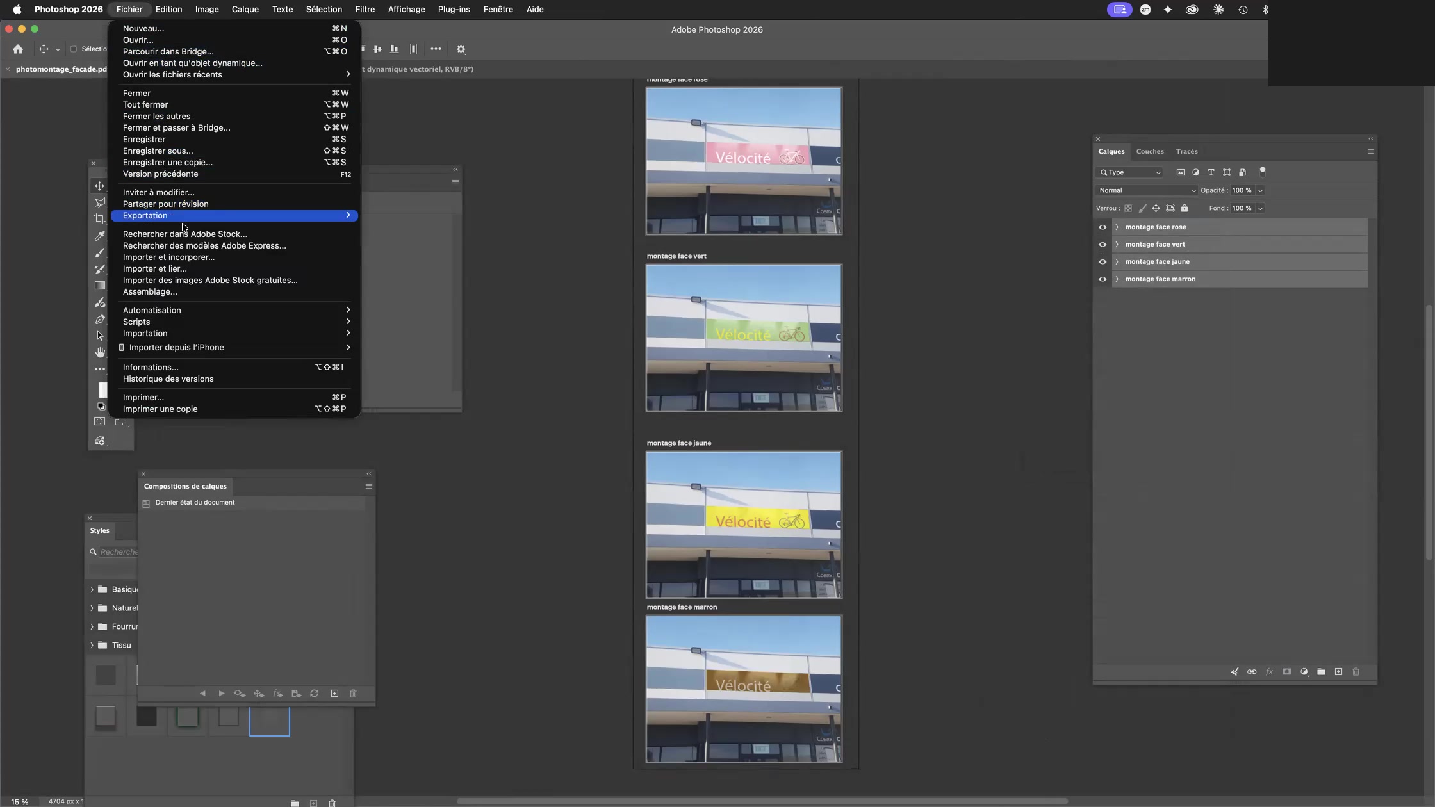
Task: Hide the montage face marron layer
Action: 1103,279
